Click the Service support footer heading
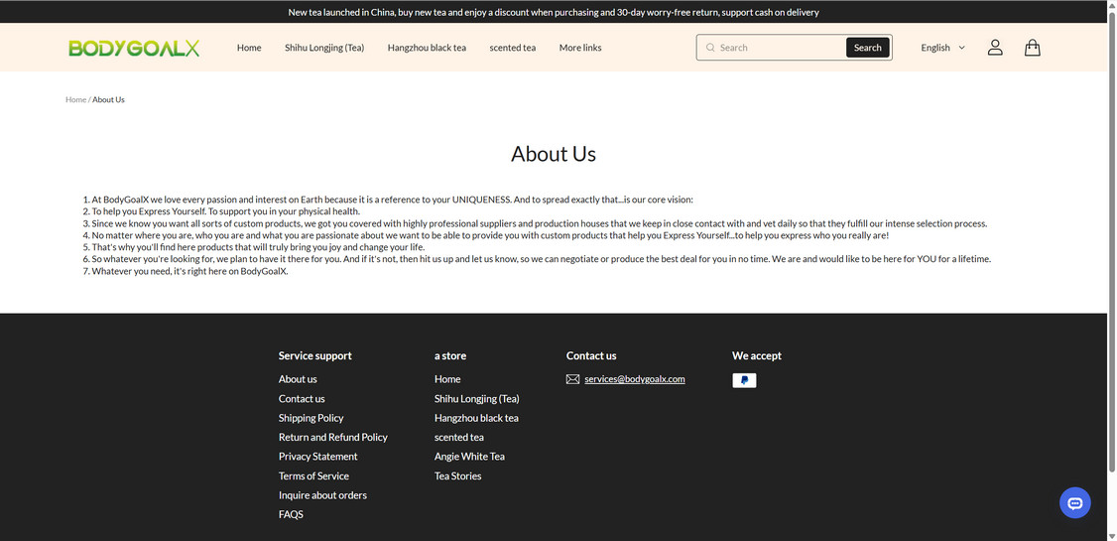 click(314, 355)
